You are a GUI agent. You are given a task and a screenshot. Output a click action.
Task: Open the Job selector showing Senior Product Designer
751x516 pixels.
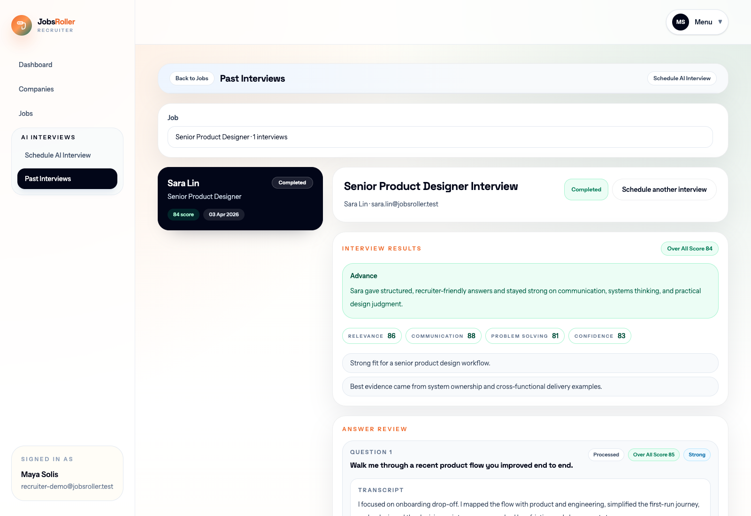(x=440, y=137)
